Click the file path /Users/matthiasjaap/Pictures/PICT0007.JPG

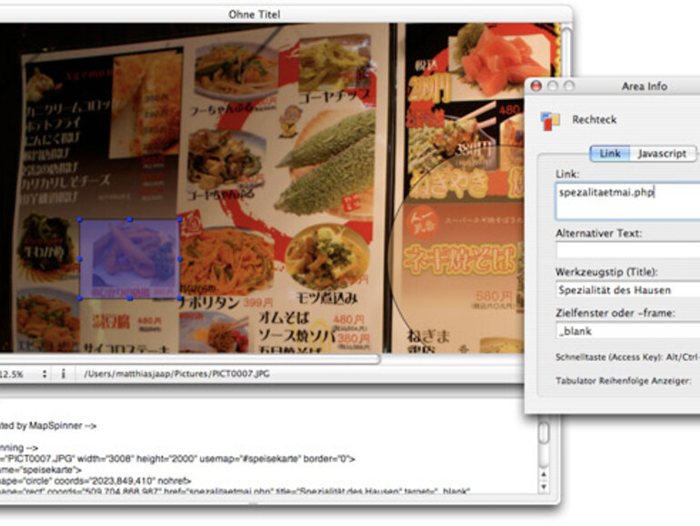[x=176, y=374]
